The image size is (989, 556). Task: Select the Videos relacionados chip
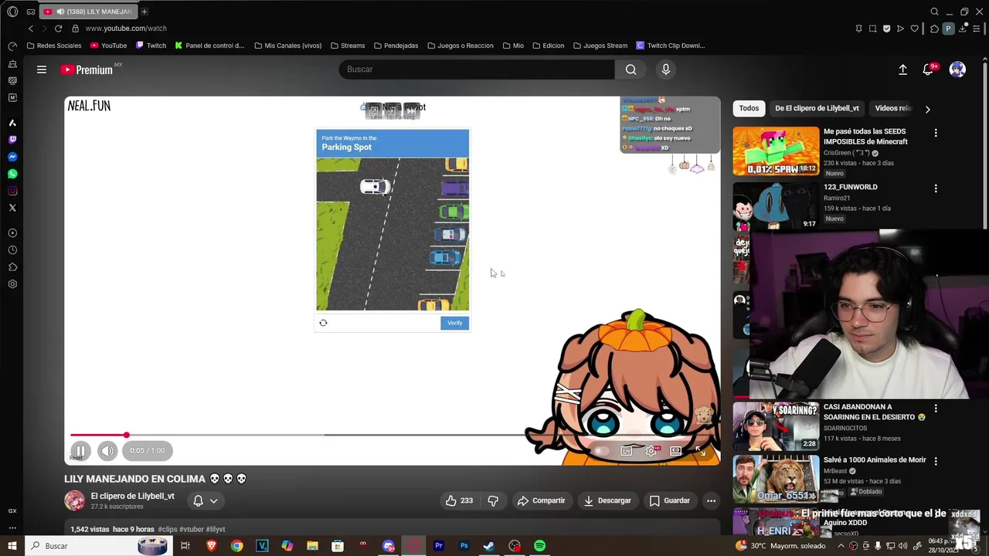tap(892, 108)
